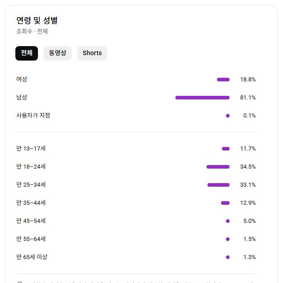Click the purple dot for 사용자가 지정
The height and width of the screenshot is (283, 282).
(228, 116)
